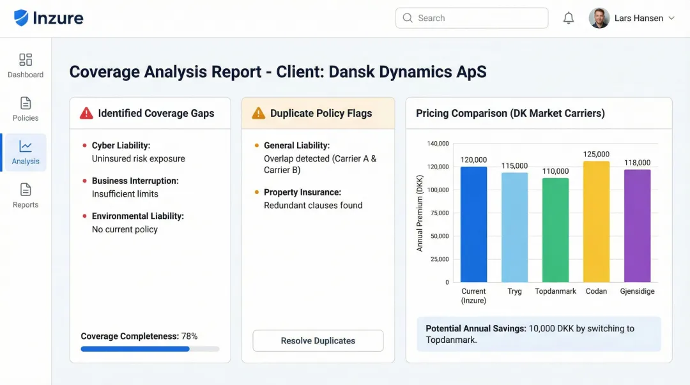Select the Policies icon in the sidebar
This screenshot has height=385, width=690.
point(26,107)
